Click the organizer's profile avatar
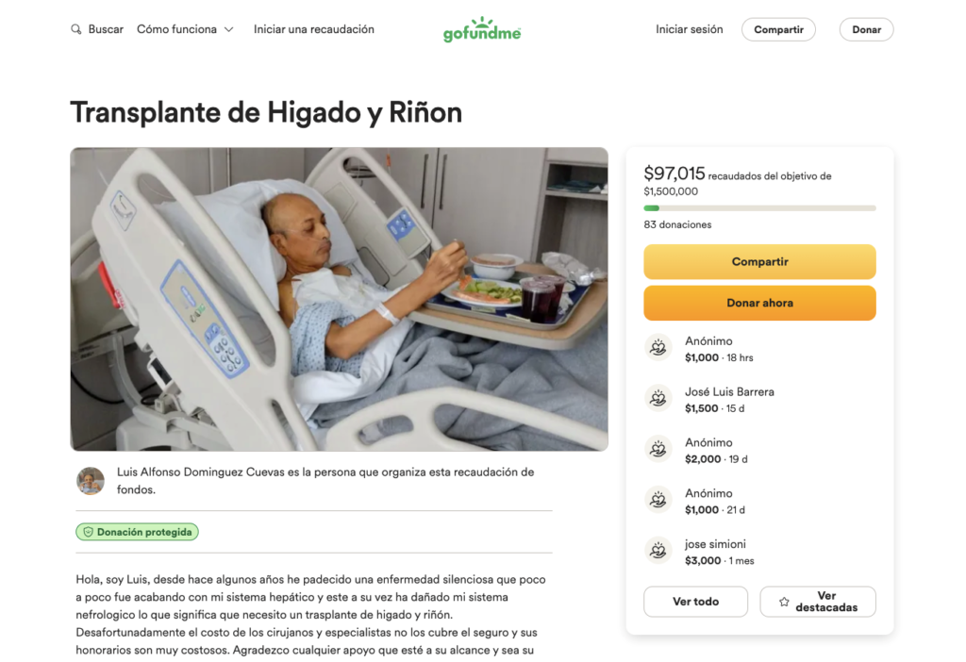 coord(91,481)
